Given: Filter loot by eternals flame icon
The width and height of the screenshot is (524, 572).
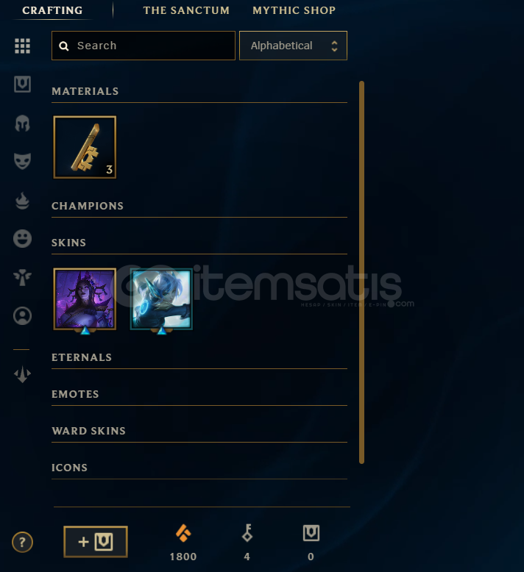Looking at the screenshot, I should click(22, 200).
